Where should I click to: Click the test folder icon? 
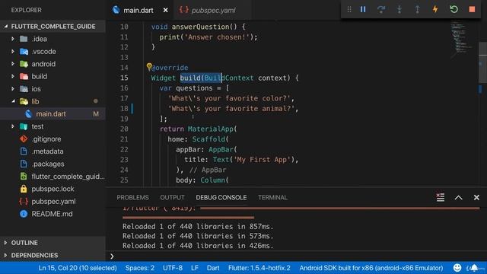coord(24,126)
